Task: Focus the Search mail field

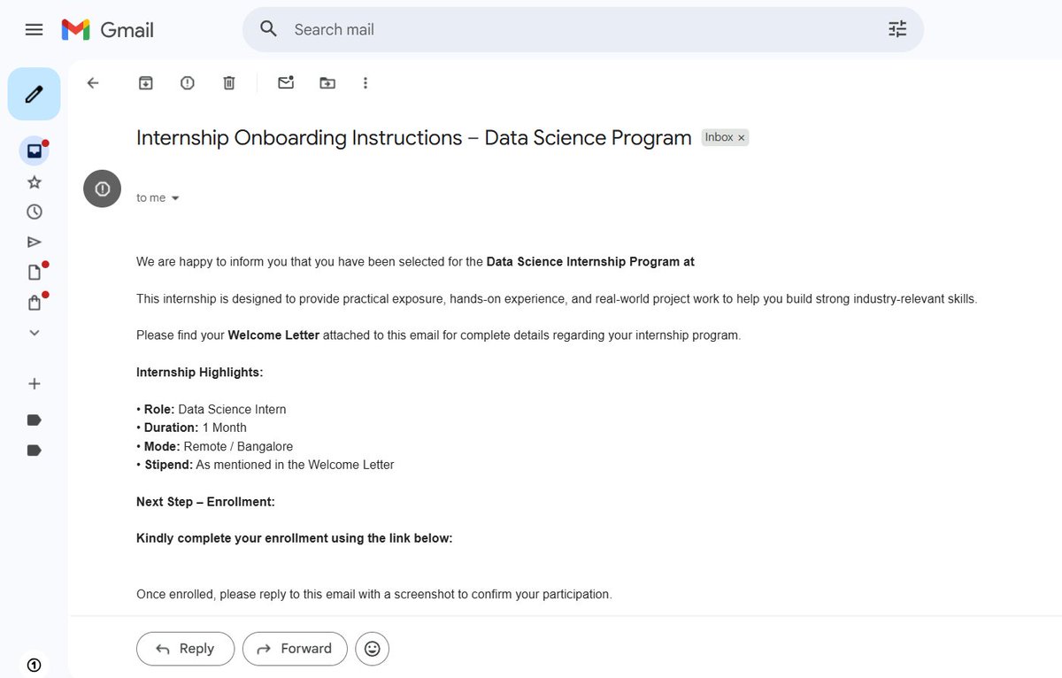Action: pos(582,29)
